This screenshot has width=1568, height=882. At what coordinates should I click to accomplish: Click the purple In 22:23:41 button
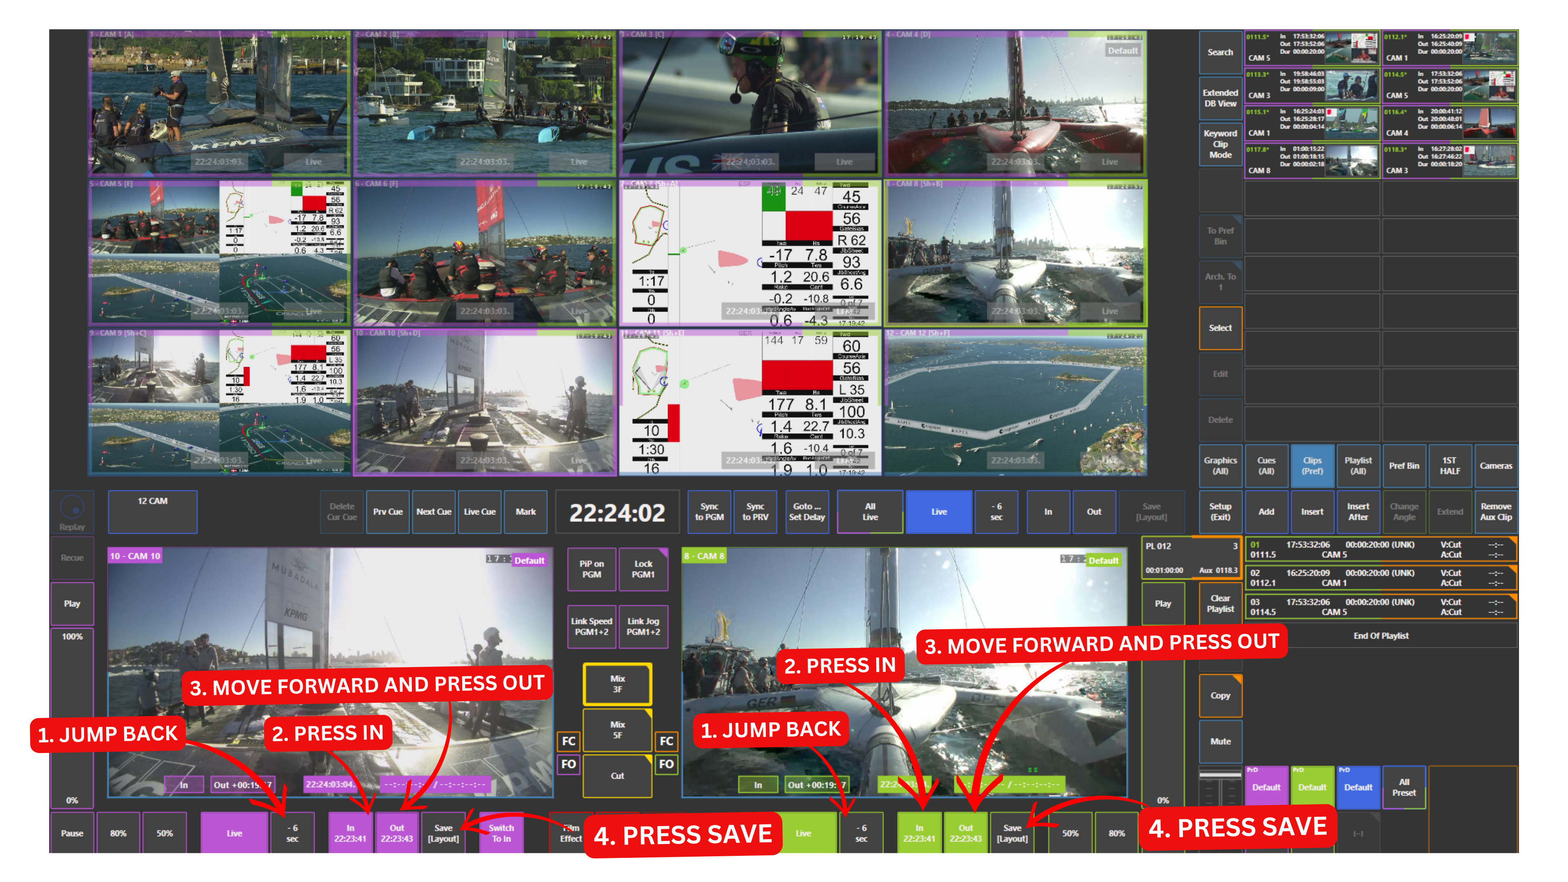click(x=350, y=833)
